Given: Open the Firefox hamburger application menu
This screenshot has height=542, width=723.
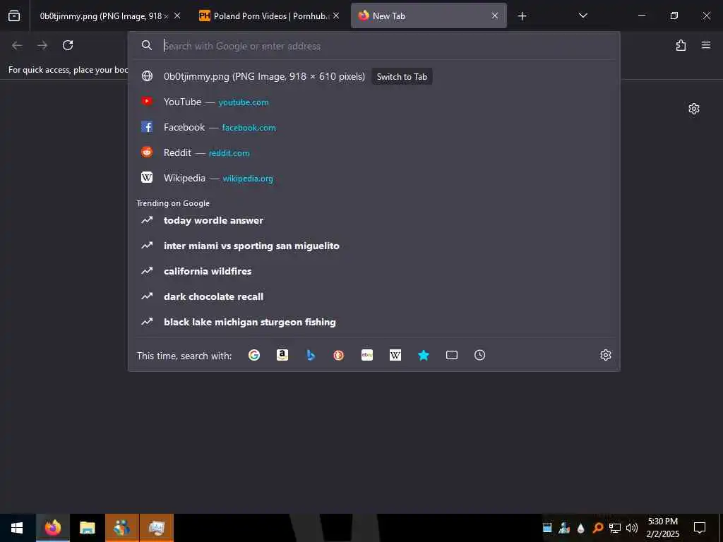Looking at the screenshot, I should click(x=706, y=45).
